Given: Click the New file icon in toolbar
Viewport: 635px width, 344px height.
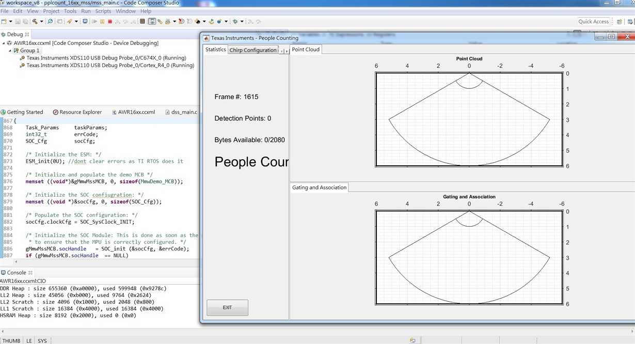Looking at the screenshot, I should pos(4,21).
